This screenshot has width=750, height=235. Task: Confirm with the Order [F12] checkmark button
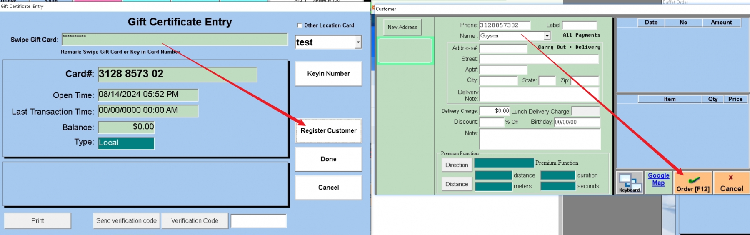tap(693, 182)
